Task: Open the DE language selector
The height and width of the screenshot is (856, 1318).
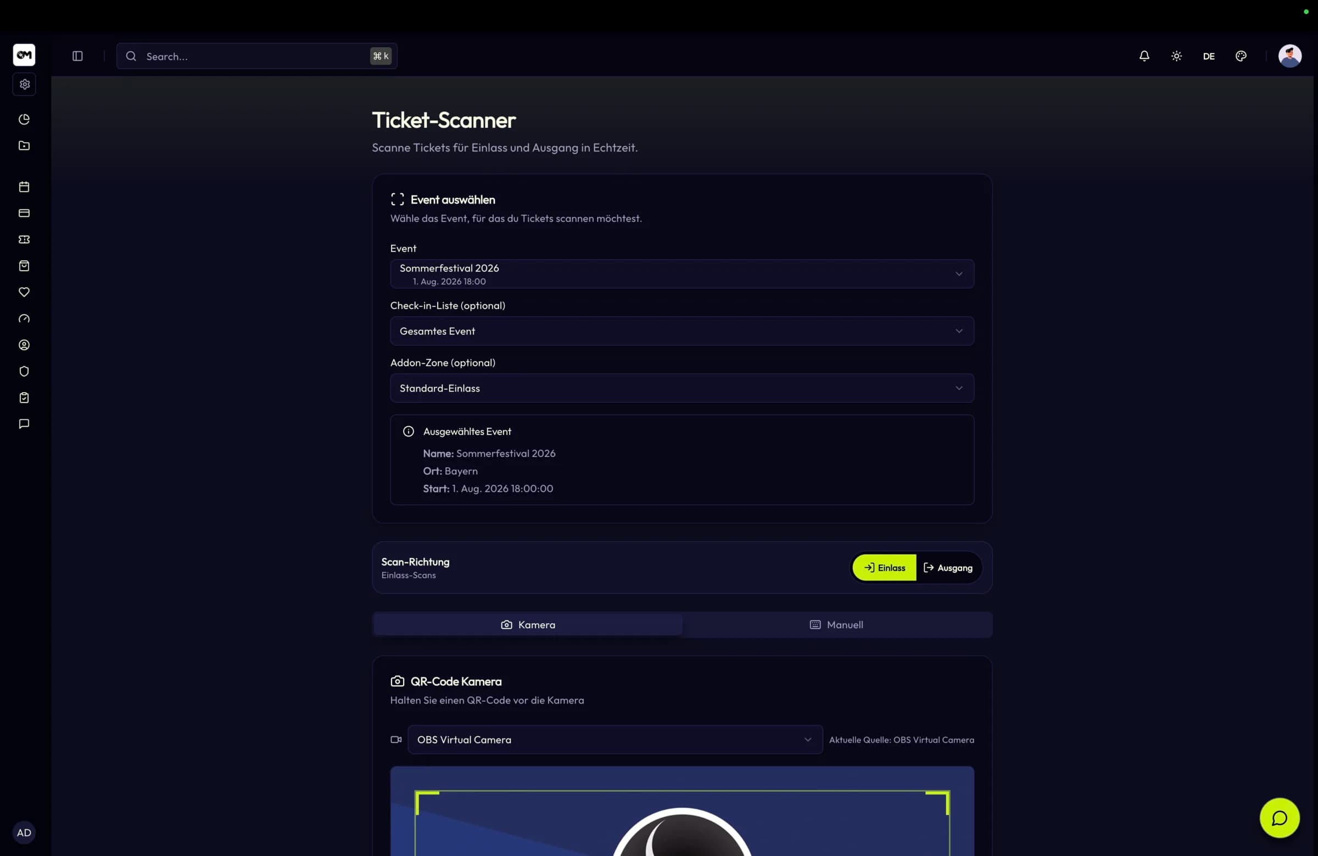Action: 1208,56
